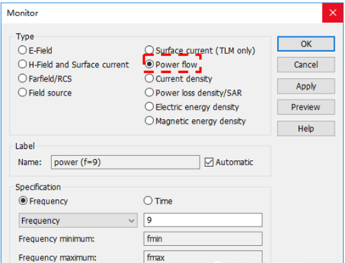This screenshot has width=345, height=263.
Task: Confirm the monitor with OK
Action: point(306,43)
